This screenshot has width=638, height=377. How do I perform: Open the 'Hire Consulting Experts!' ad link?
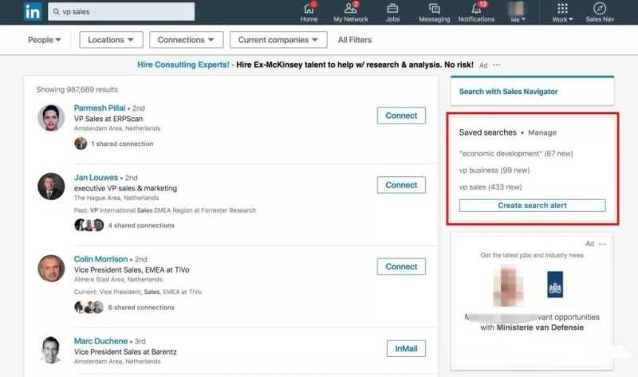(x=183, y=65)
